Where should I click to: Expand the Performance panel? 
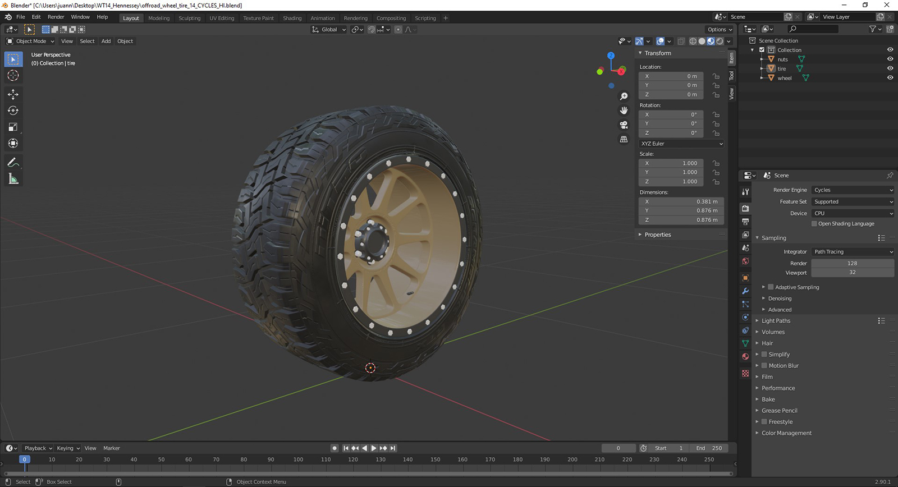pos(778,388)
